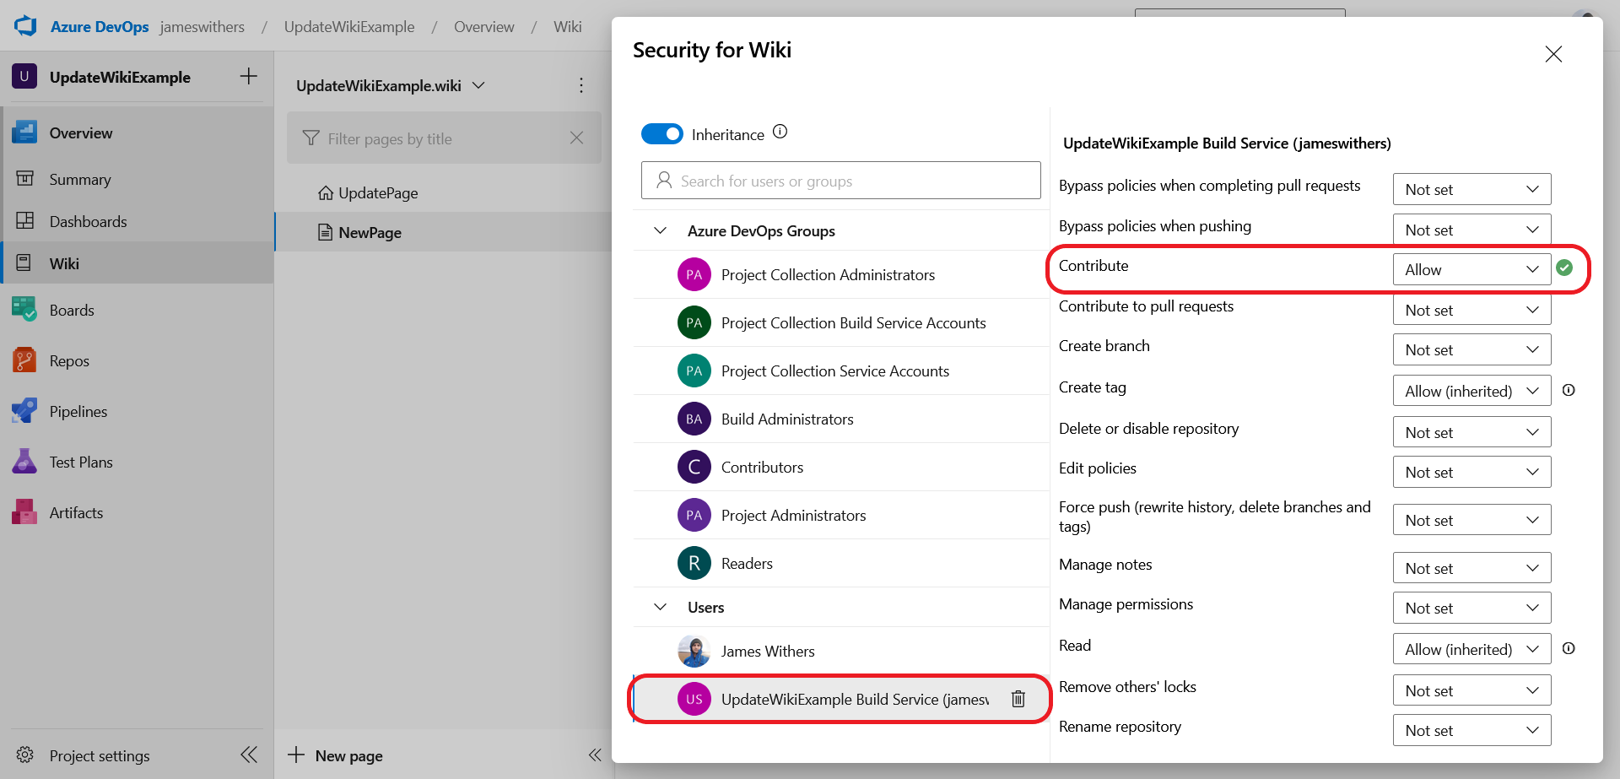Collapse the Azure DevOps Groups section
The width and height of the screenshot is (1620, 779).
(x=661, y=230)
